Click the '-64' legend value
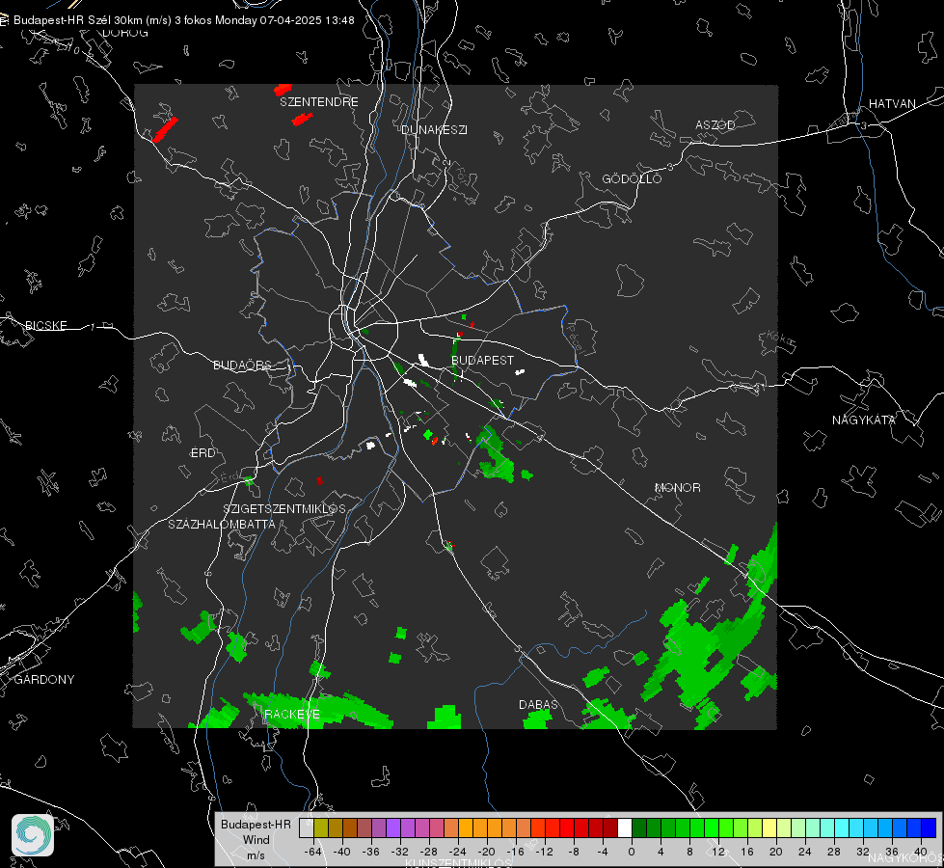The image size is (944, 868). tap(313, 852)
